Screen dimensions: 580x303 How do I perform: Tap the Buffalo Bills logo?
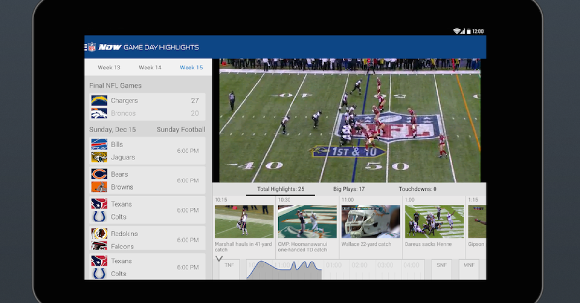99,144
